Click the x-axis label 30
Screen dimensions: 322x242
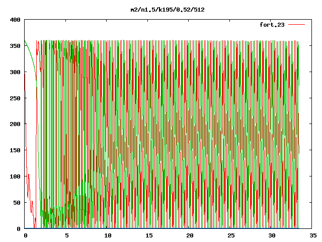point(272,235)
